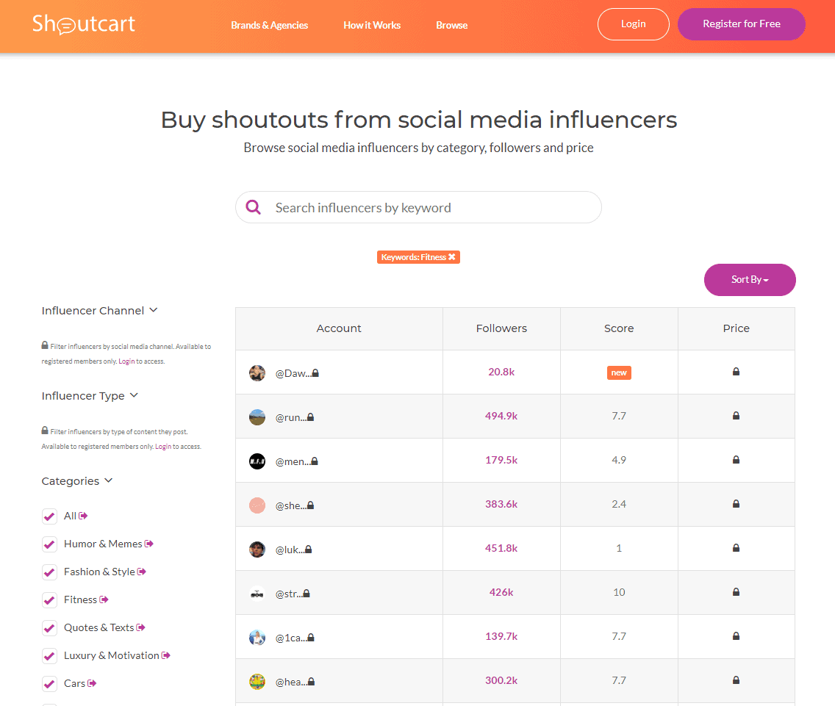Toggle the Fashion & Style checkbox
Image resolution: width=835 pixels, height=706 pixels.
click(x=49, y=572)
